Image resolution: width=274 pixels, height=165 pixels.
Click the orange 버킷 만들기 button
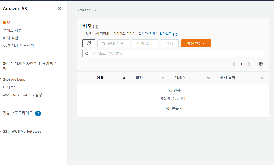click(196, 43)
